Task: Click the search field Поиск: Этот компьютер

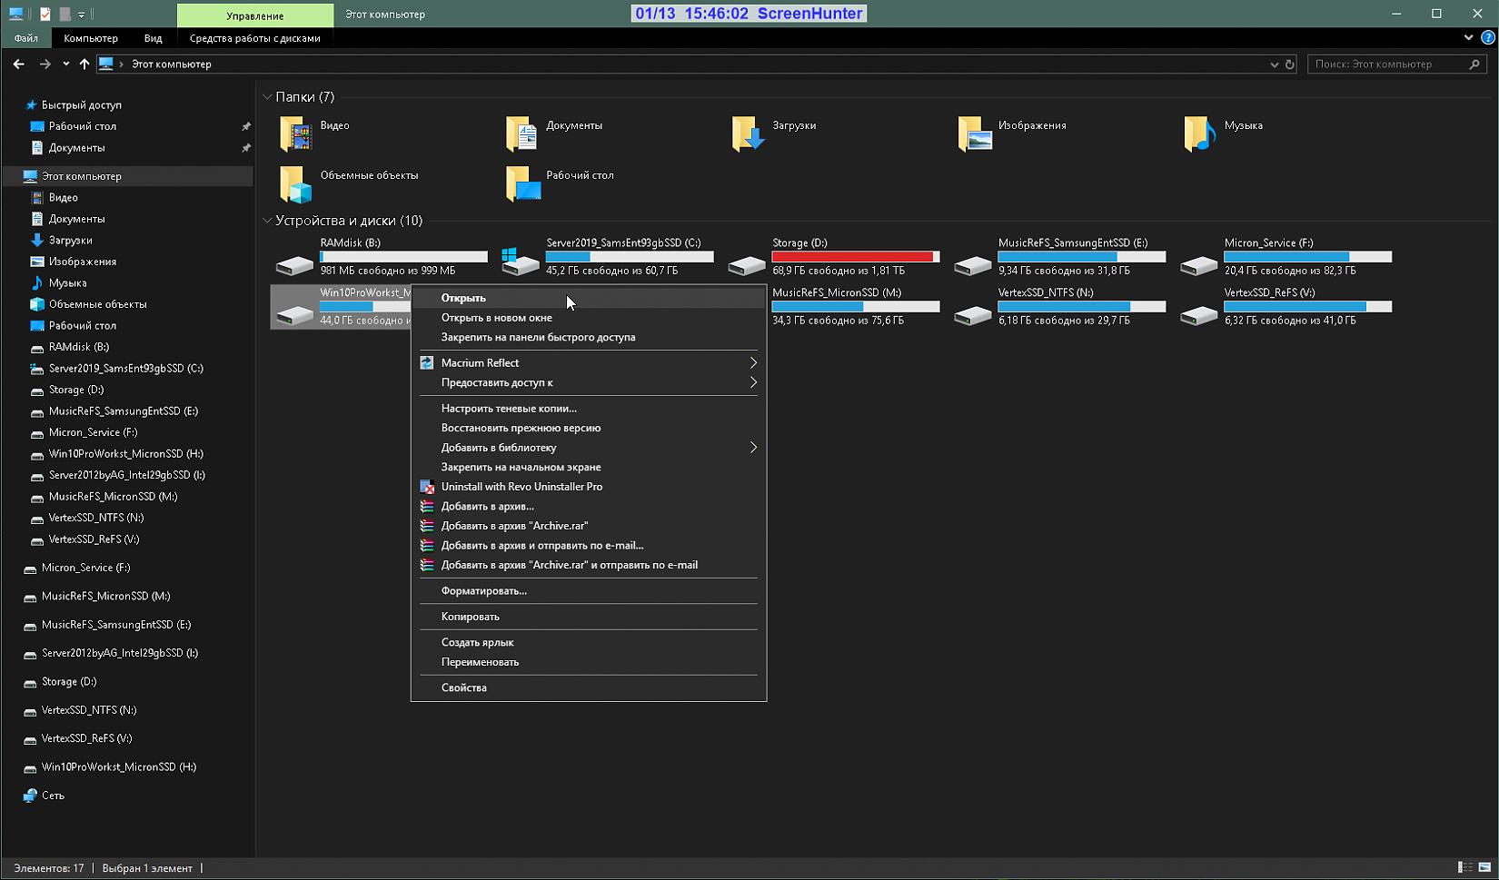Action: click(x=1388, y=64)
